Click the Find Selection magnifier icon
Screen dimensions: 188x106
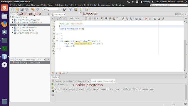point(102,19)
